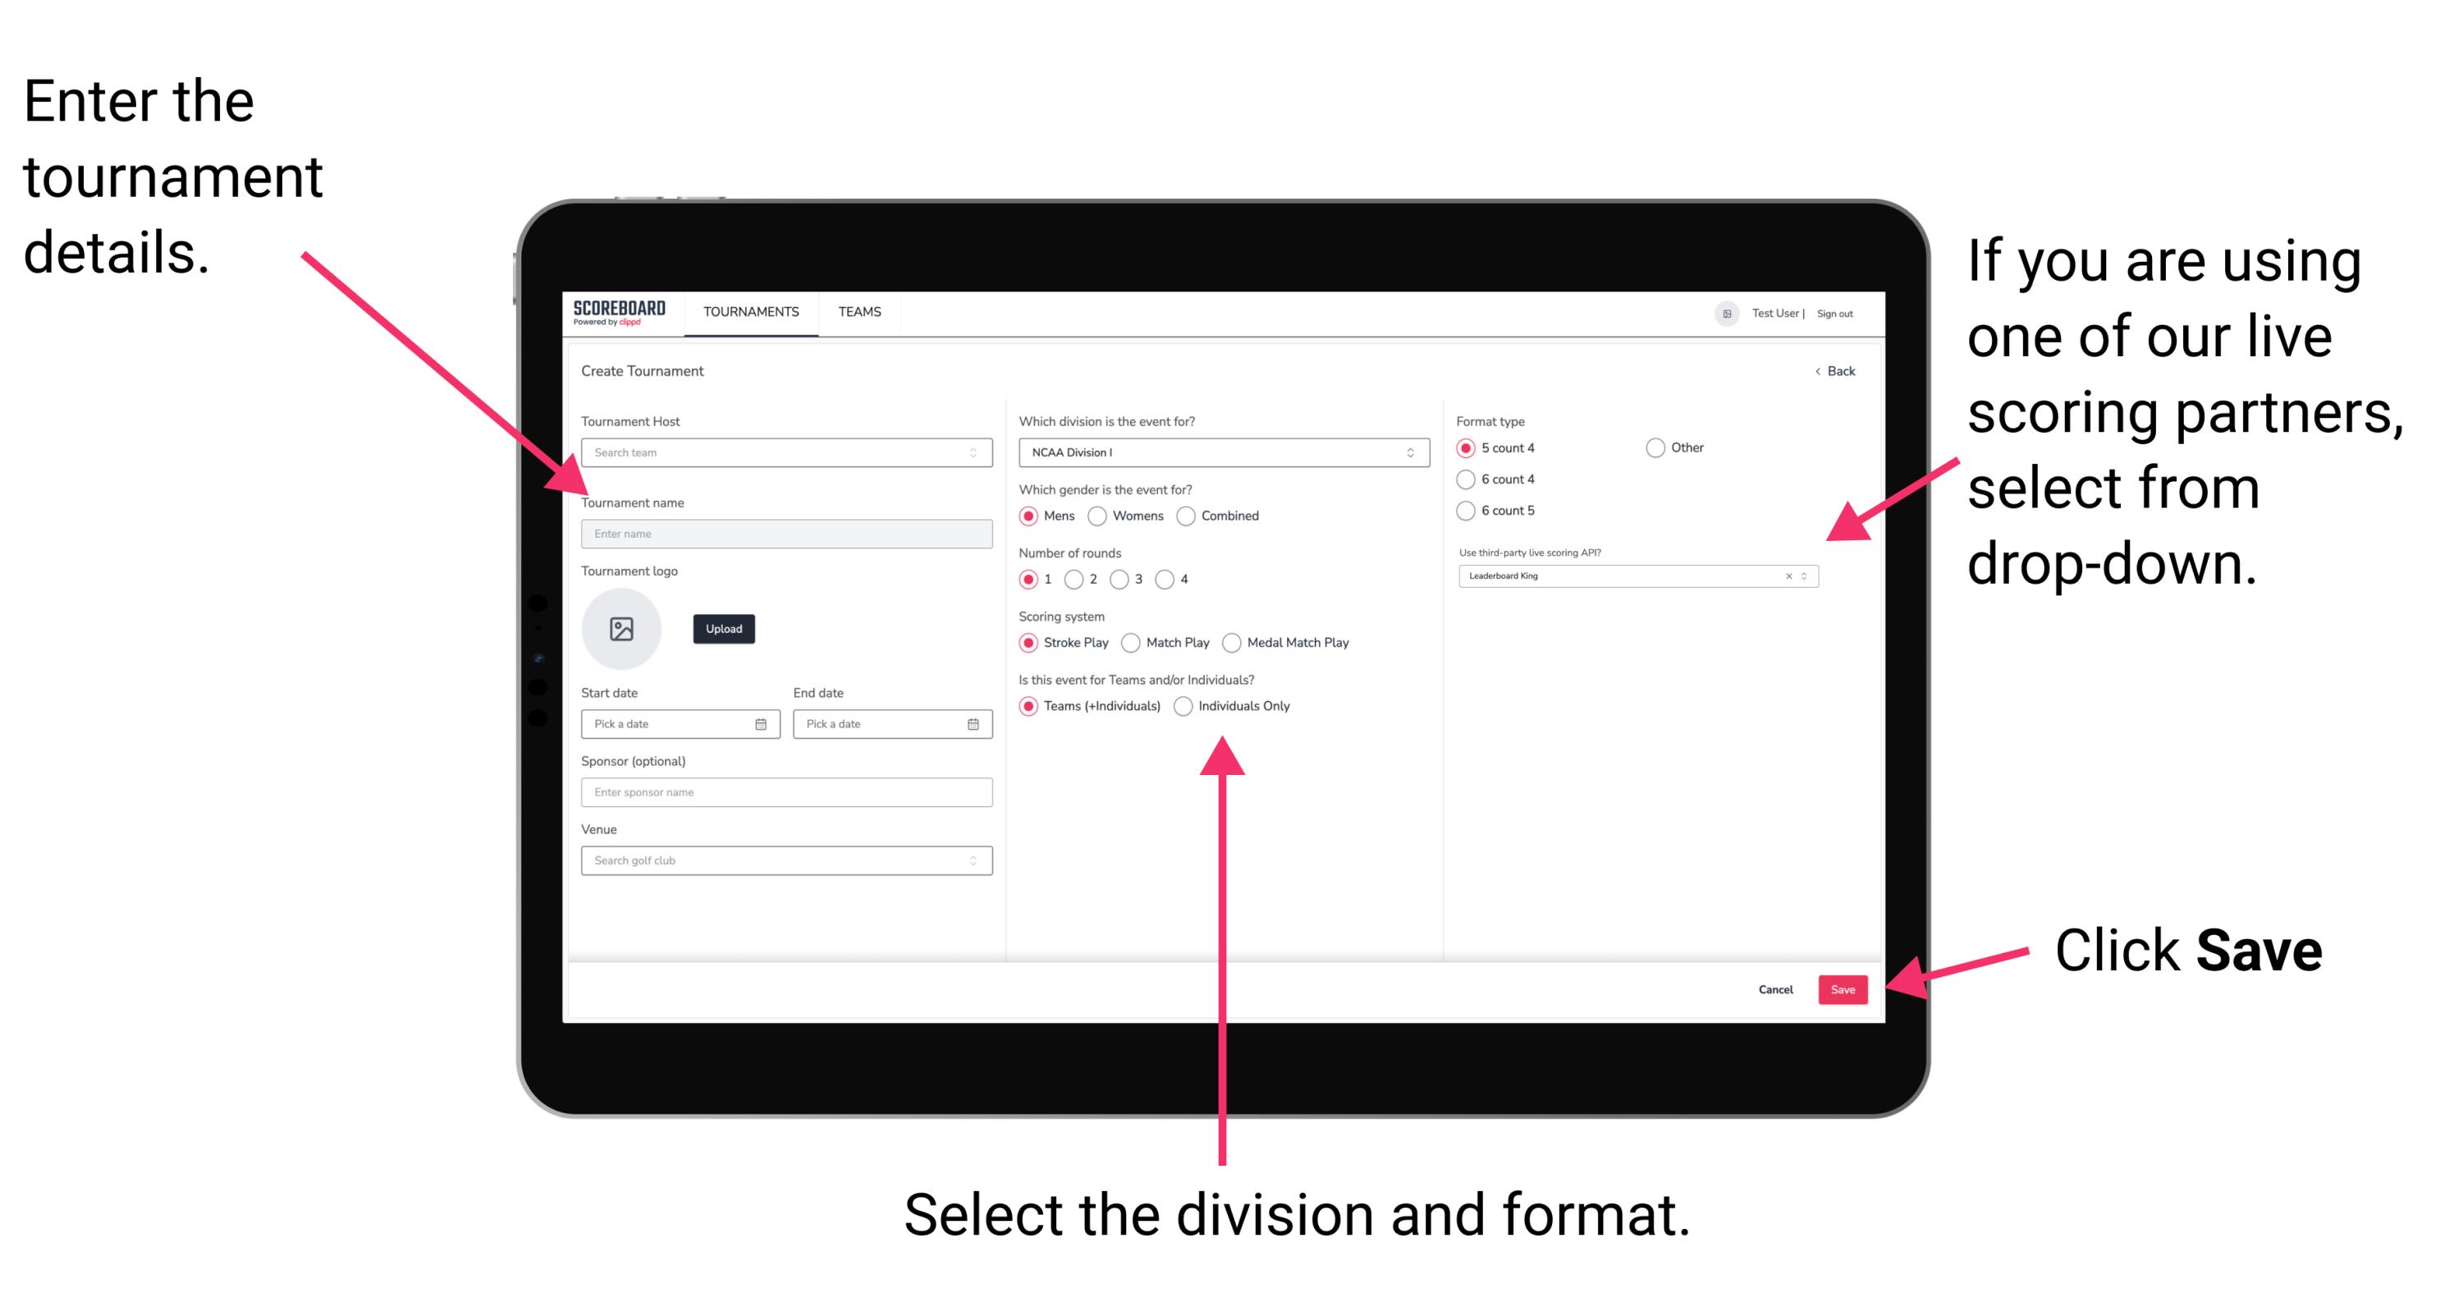Select the Womens gender radio button
The width and height of the screenshot is (2445, 1316).
pos(1100,516)
